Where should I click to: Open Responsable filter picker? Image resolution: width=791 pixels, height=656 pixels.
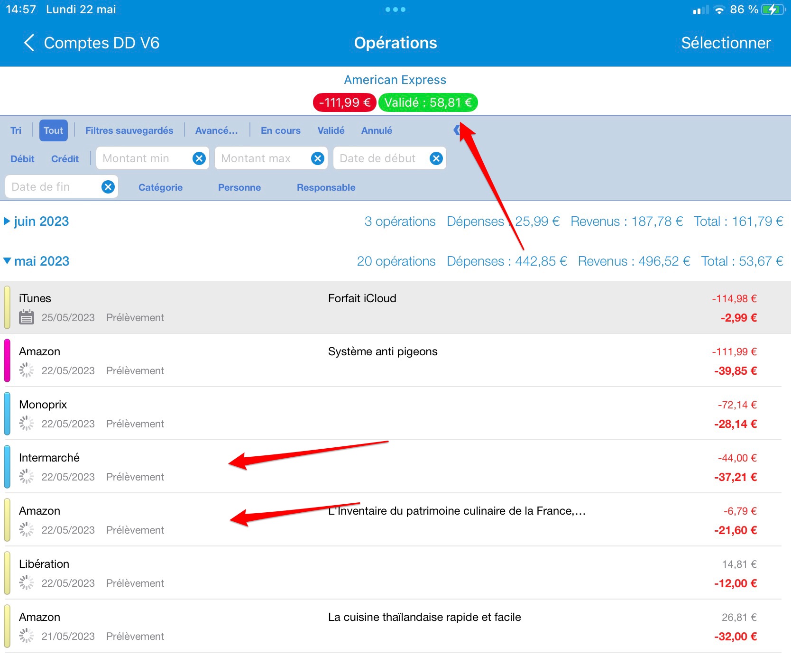coord(326,187)
